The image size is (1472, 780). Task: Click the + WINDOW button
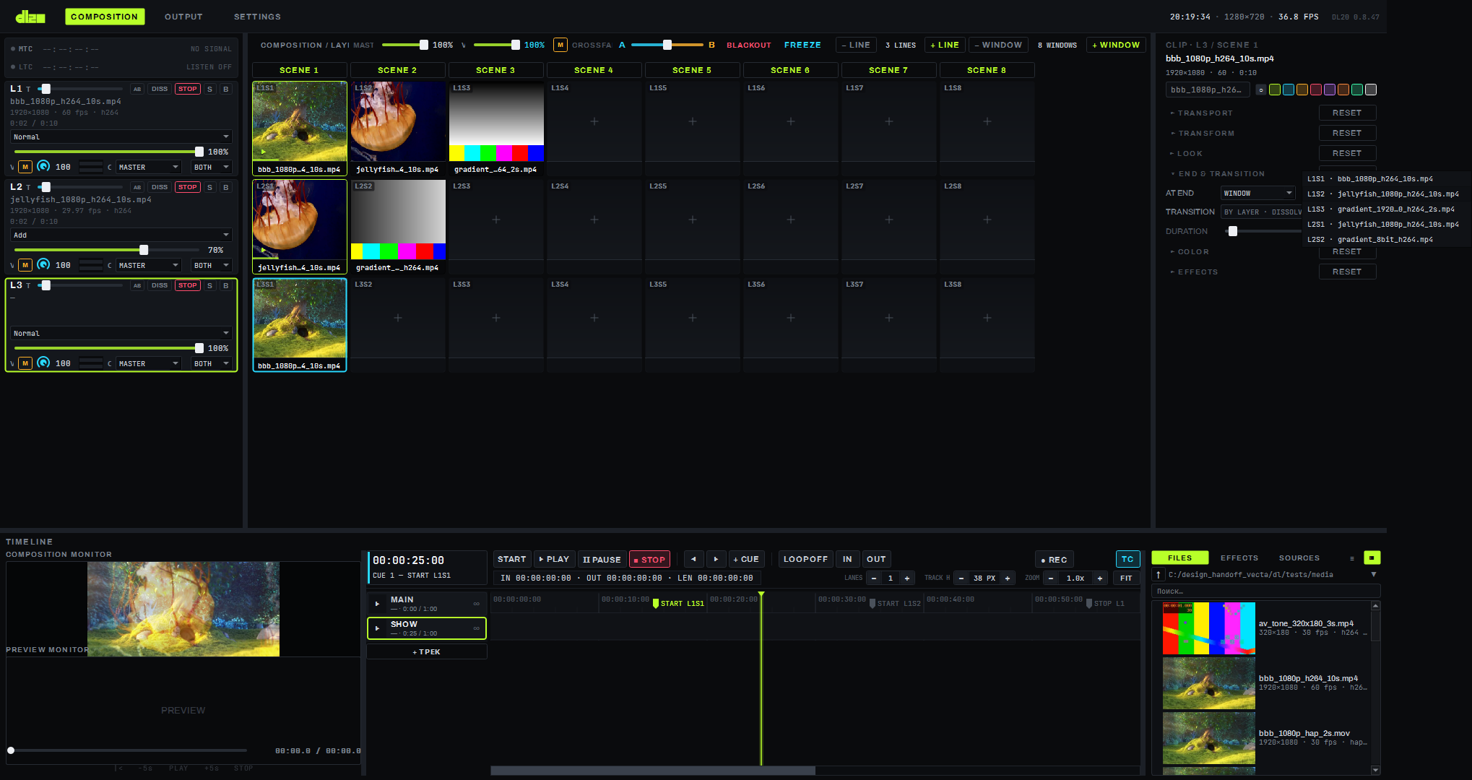(x=1116, y=45)
